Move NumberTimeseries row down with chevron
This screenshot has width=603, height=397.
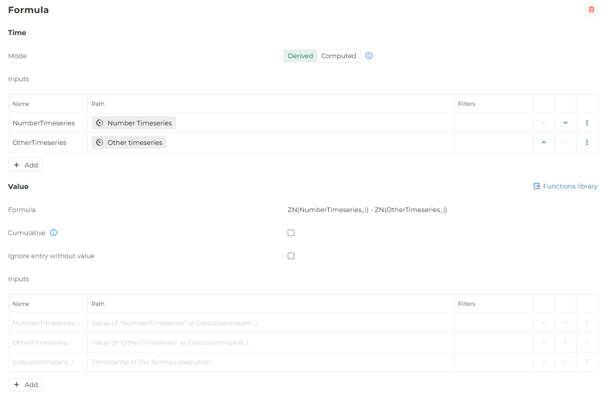565,123
